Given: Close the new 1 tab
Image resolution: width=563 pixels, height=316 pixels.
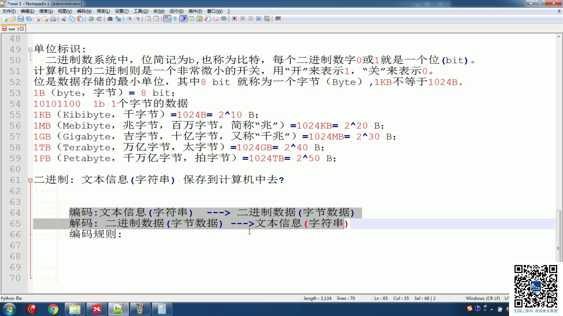Looking at the screenshot, I should click(x=22, y=29).
